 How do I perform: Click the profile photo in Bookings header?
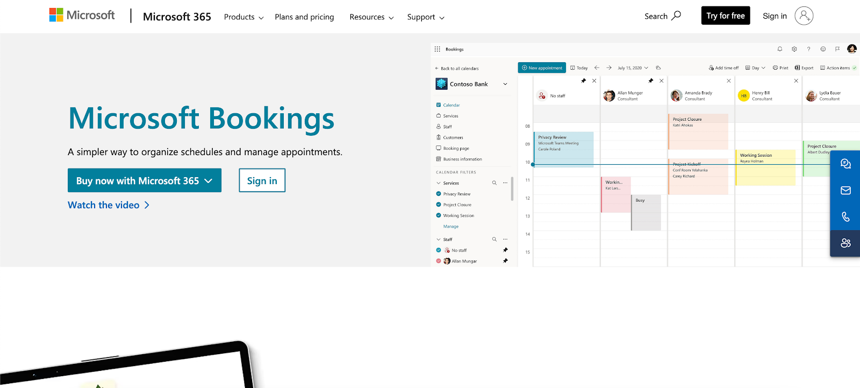tap(852, 49)
